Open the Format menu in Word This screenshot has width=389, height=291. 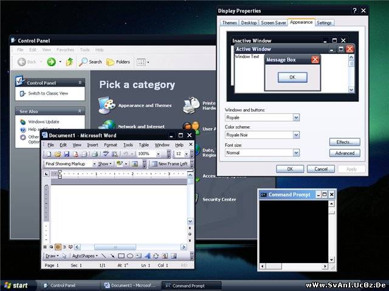[x=111, y=145]
